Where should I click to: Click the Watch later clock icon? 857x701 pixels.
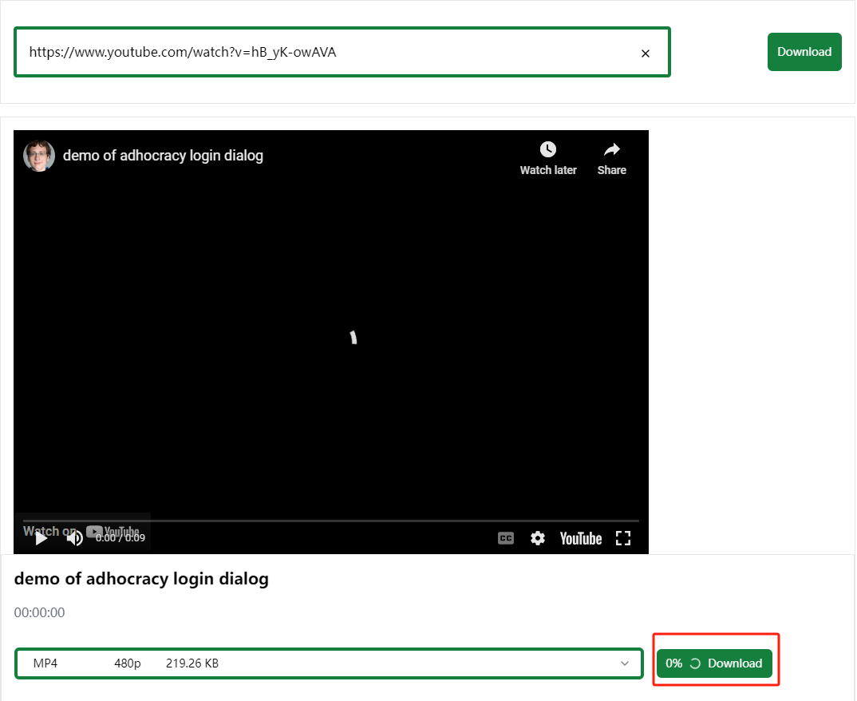pyautogui.click(x=547, y=150)
